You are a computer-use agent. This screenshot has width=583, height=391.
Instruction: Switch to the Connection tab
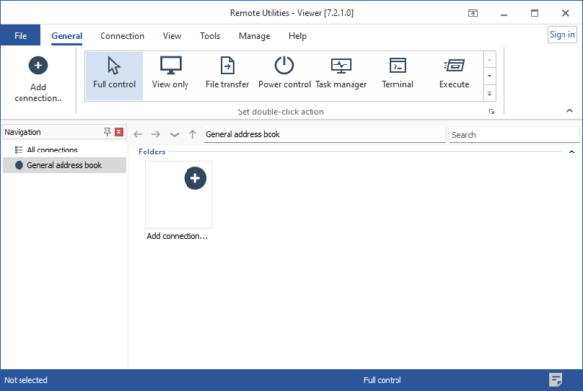coord(122,36)
